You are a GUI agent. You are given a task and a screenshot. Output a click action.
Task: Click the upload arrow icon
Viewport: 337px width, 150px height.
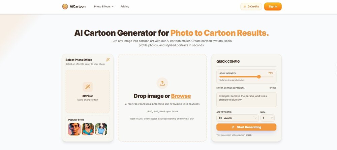(x=162, y=83)
